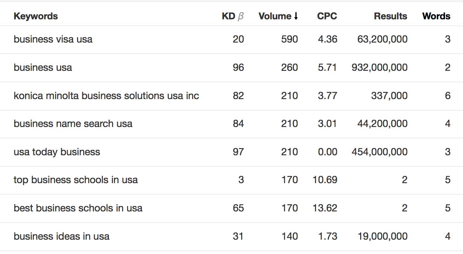Click the KD value 97

(x=238, y=152)
